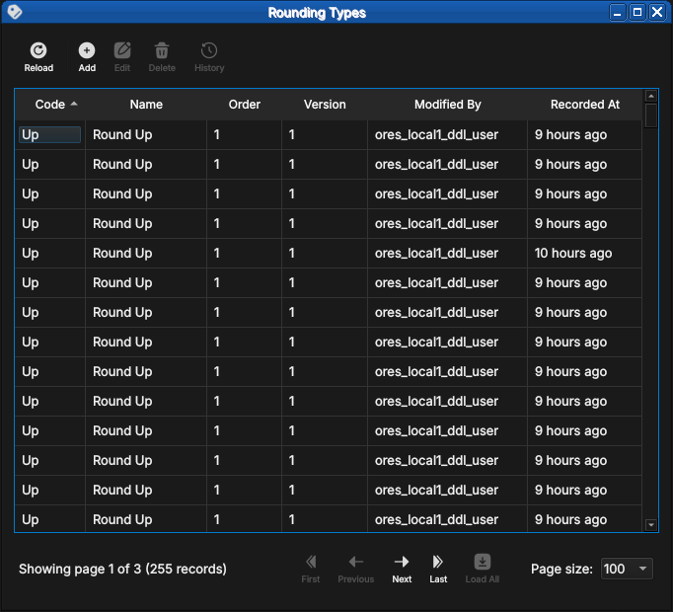Click the scrollbar up arrow
The image size is (673, 612).
[651, 96]
